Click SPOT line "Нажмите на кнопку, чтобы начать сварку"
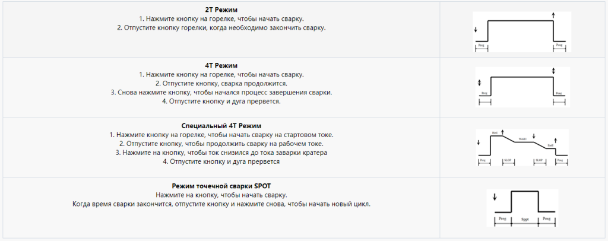Image resolution: width=608 pixels, height=241 pixels. 221,195
